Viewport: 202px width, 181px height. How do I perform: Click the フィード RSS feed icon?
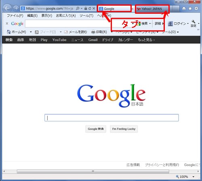(x=37, y=32)
